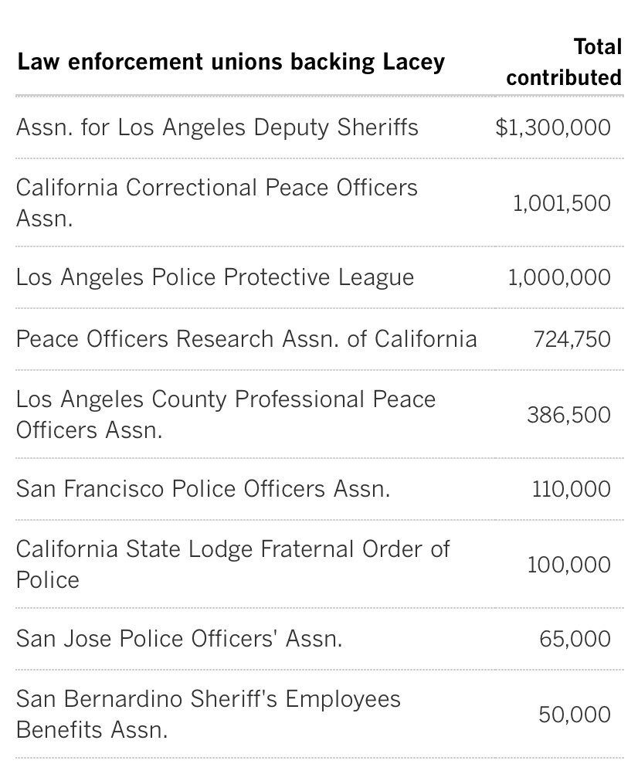This screenshot has width=638, height=764.
Task: Click the 100,000 contribution value
Action: (568, 565)
